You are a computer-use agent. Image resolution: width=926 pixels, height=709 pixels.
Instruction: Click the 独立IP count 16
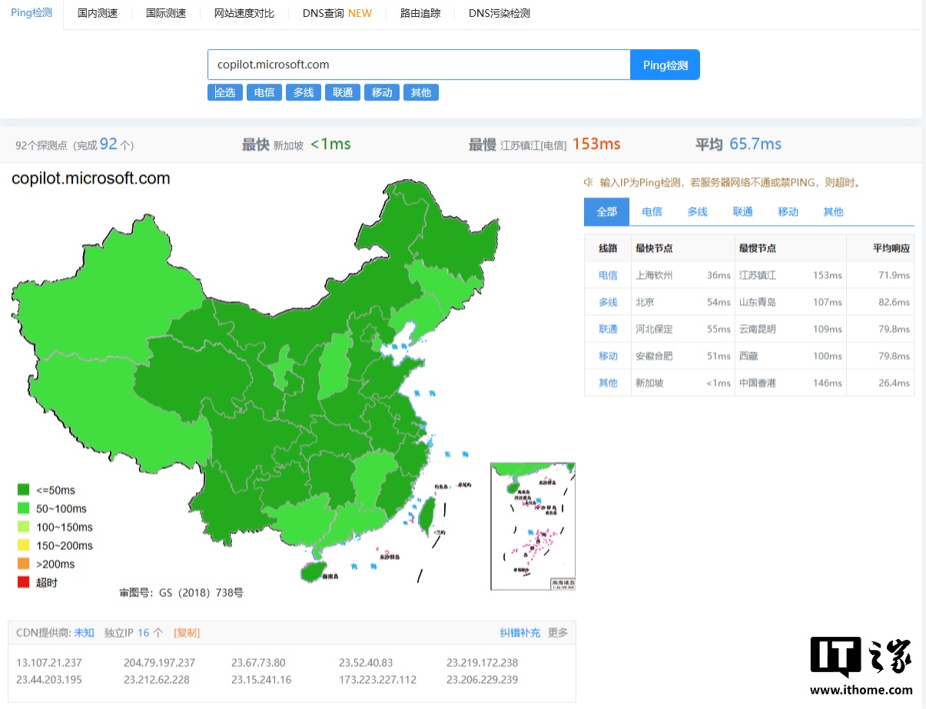[144, 633]
